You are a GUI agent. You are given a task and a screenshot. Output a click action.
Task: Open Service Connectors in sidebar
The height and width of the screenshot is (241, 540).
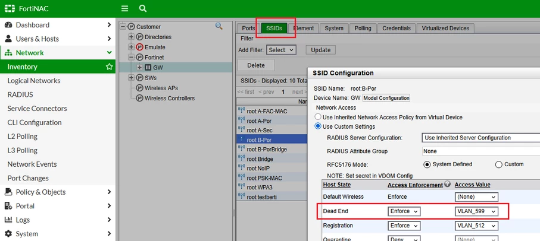[x=37, y=109]
